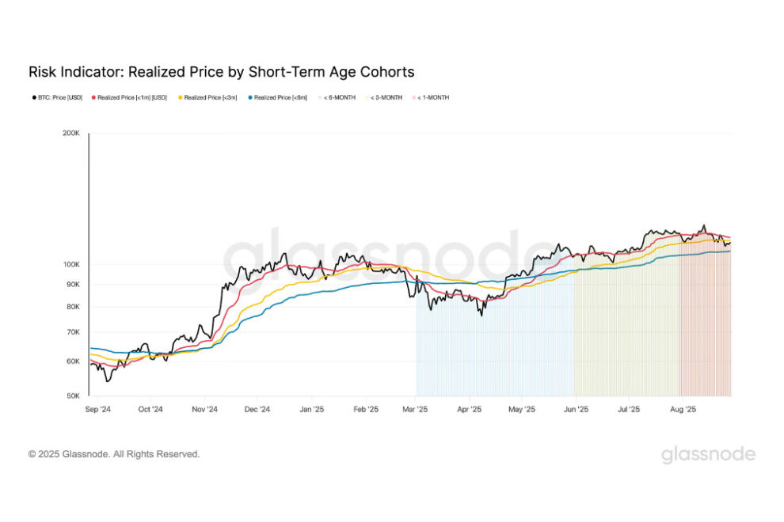Click the chart title text
Viewport: 784px width, 522px height.
point(221,72)
